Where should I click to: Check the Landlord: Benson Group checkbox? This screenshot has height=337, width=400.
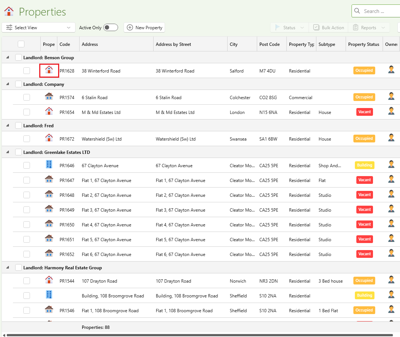pyautogui.click(x=19, y=57)
